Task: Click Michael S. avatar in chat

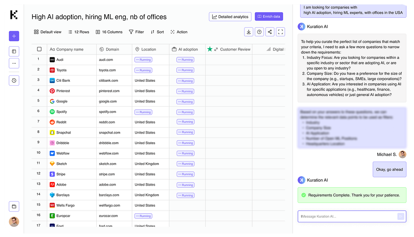Action: (x=403, y=154)
